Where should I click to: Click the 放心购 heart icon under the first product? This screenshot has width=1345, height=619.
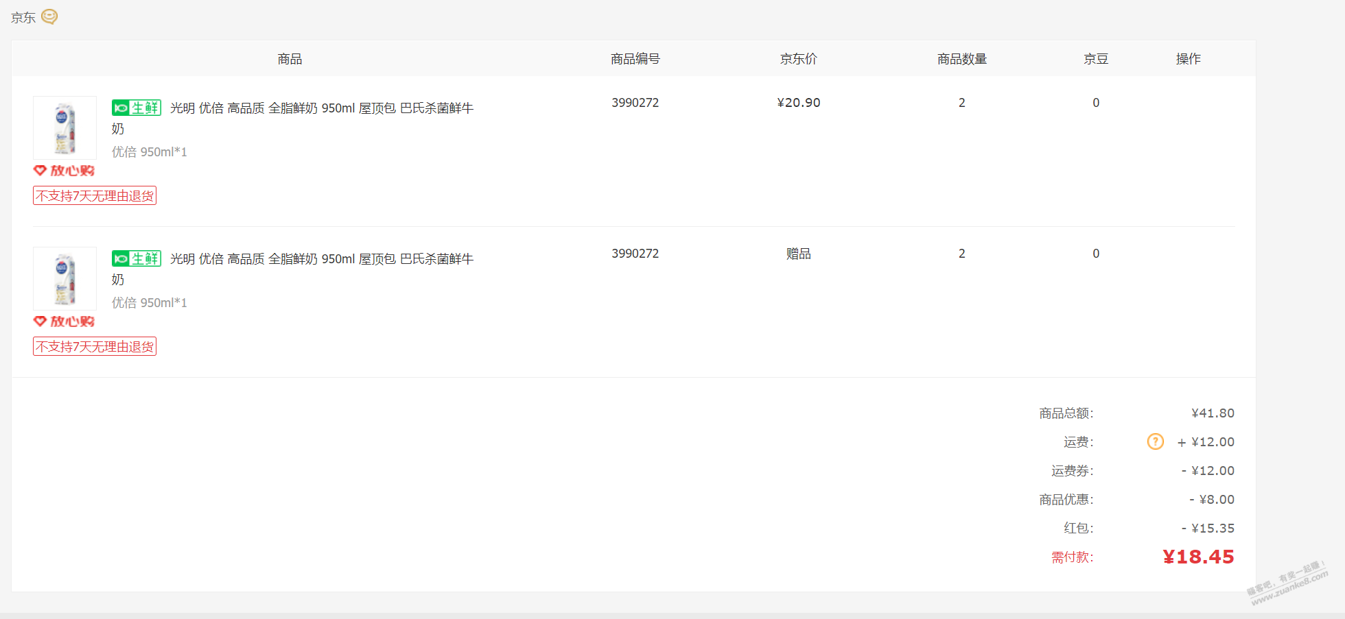[x=40, y=170]
